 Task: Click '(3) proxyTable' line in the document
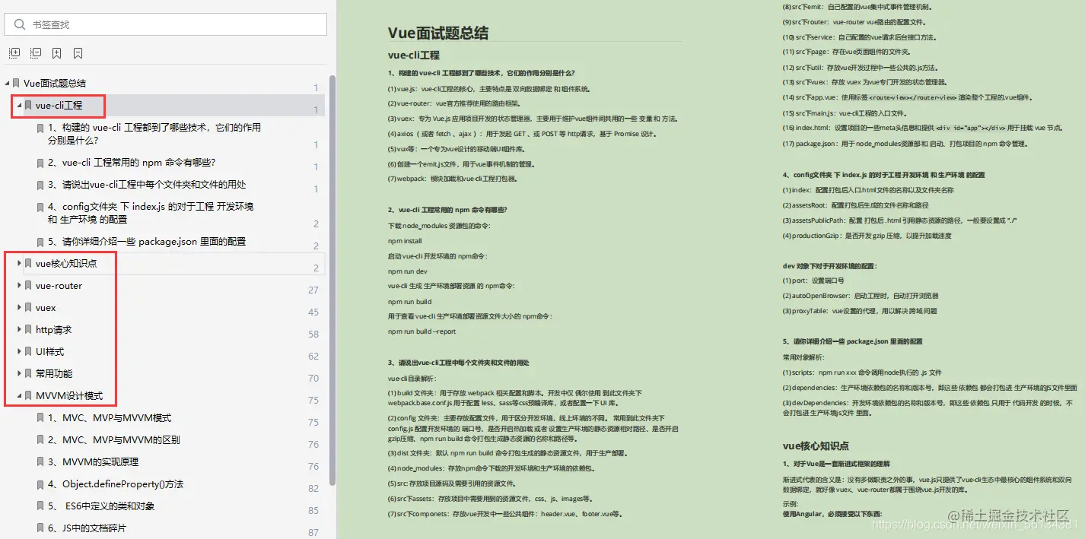click(860, 311)
